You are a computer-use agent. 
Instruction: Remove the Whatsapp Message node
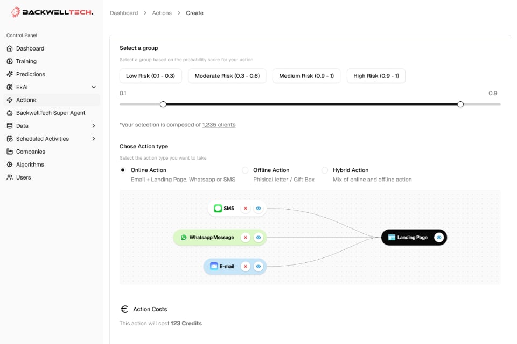(x=246, y=238)
